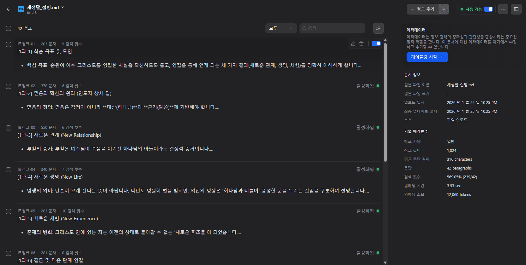Viewport: 526px width, 265px height.
Task: Click the drag handle icon of 청크-06
Action: [19, 253]
